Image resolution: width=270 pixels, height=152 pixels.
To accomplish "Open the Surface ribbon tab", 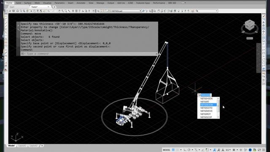I will coord(28,3).
